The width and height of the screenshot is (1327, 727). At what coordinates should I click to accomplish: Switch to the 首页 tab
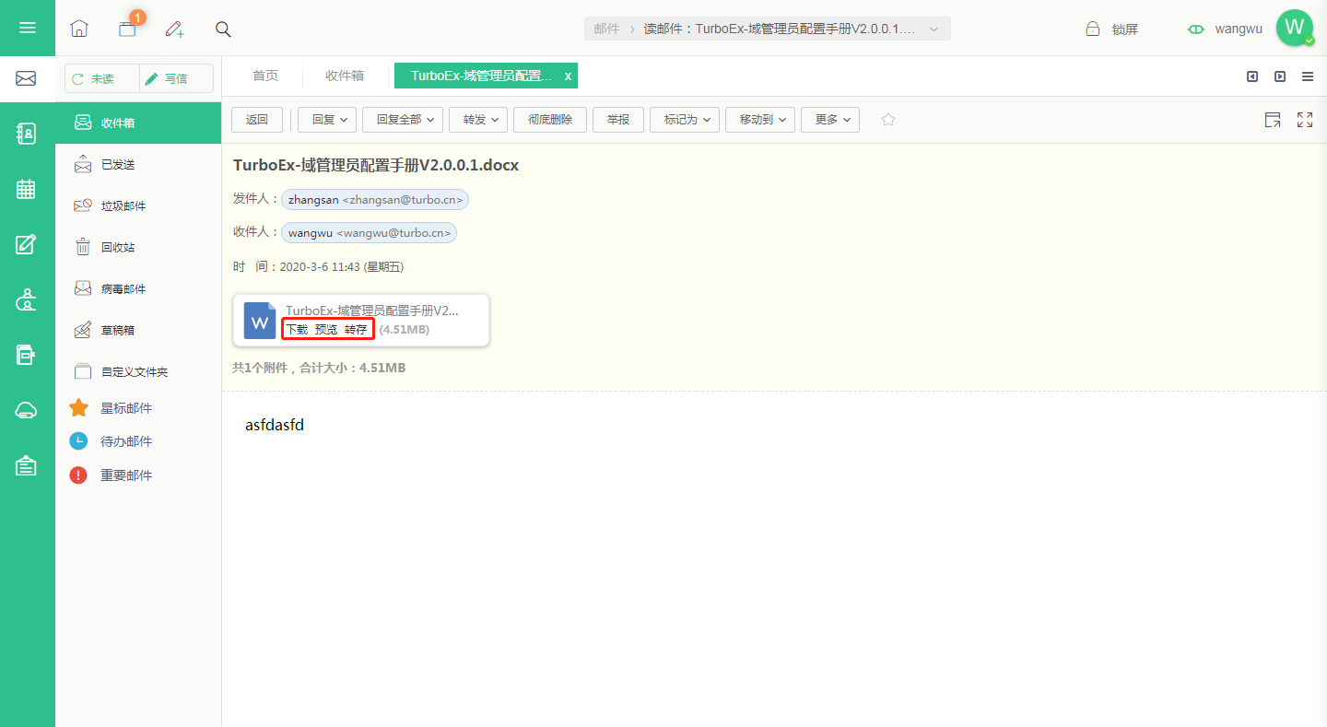tap(265, 76)
